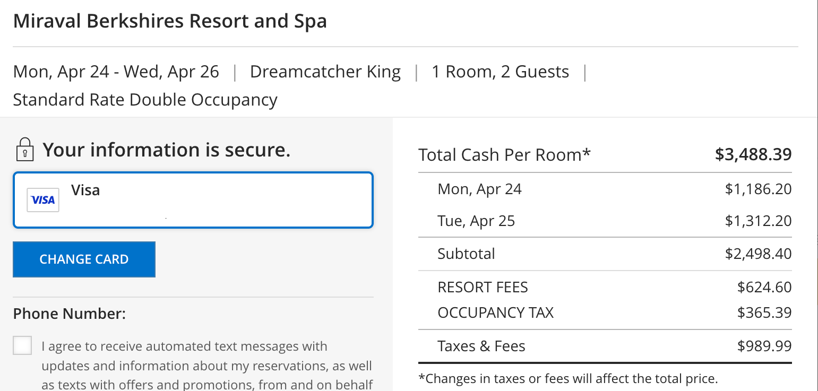
Task: Click the RESORT FEES line item
Action: coord(483,288)
